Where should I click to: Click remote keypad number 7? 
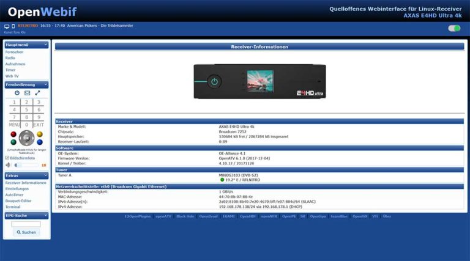14,117
